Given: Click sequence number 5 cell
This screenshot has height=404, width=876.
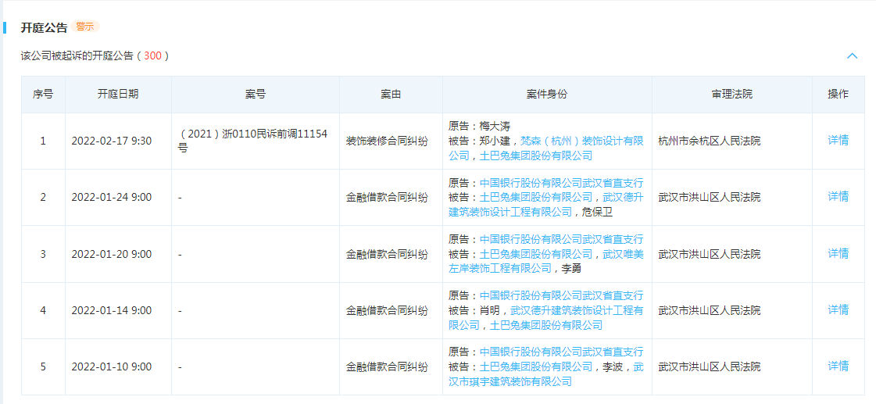Looking at the screenshot, I should [x=43, y=367].
